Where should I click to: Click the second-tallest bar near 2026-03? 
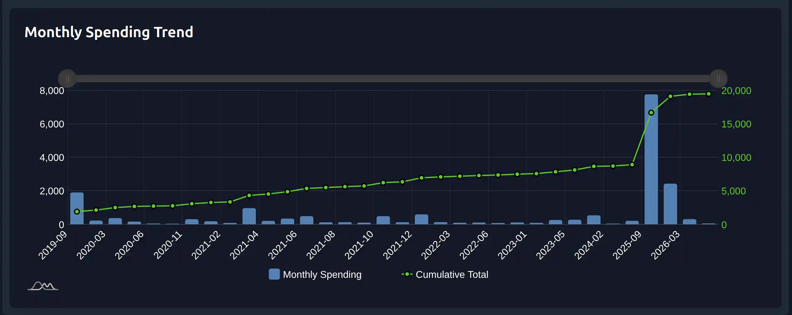pos(670,204)
